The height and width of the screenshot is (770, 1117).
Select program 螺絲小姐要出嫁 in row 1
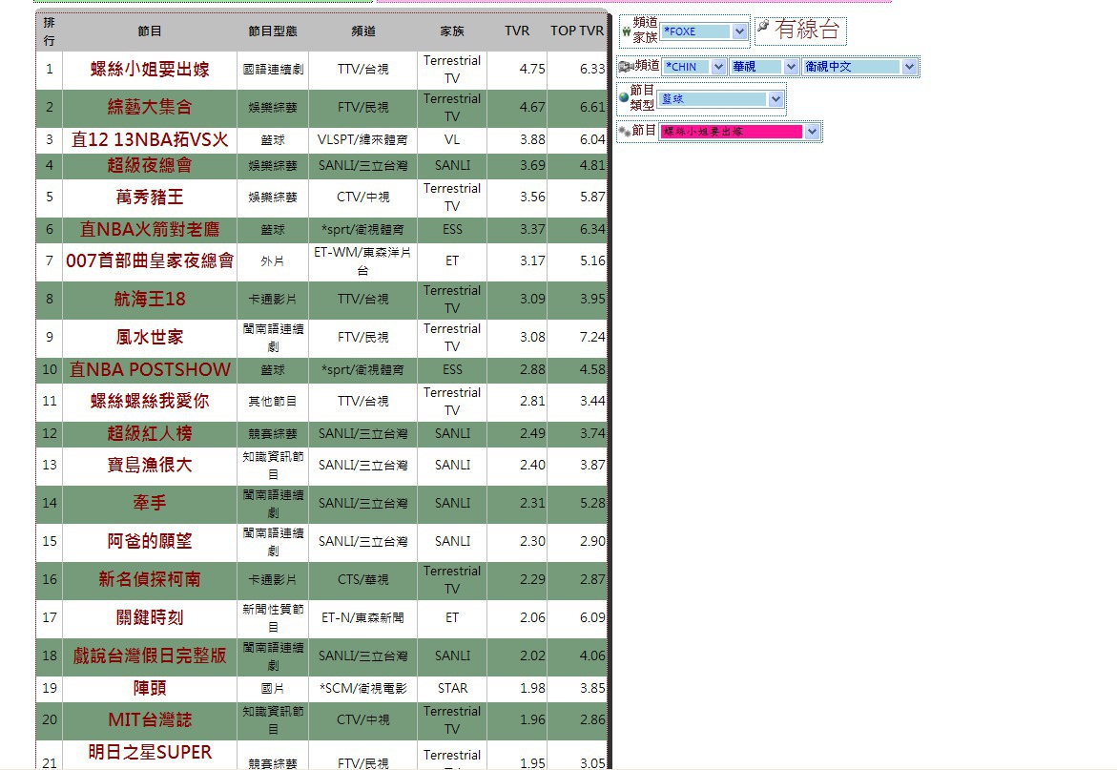150,69
